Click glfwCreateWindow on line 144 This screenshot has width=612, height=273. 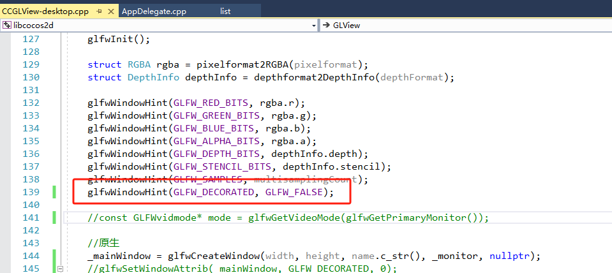(x=214, y=256)
